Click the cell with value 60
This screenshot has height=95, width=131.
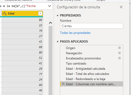22,85
